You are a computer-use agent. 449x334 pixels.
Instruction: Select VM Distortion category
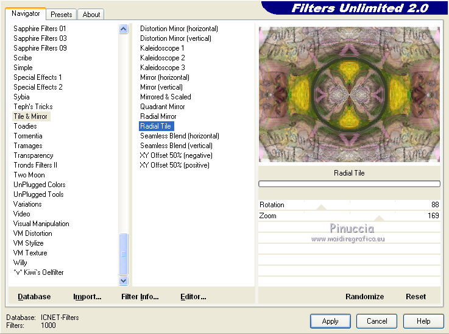pos(33,233)
